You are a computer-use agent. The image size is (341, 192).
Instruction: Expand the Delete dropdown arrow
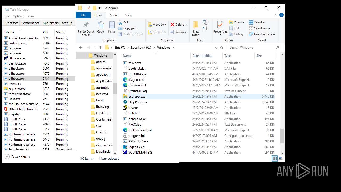[186, 25]
